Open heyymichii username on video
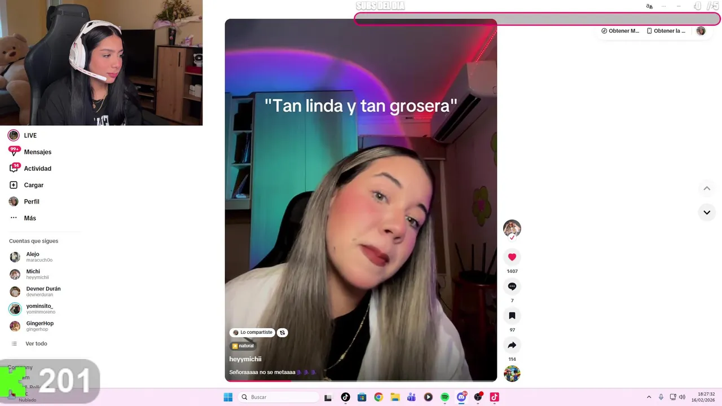Viewport: 722px width, 406px height. tap(245, 359)
